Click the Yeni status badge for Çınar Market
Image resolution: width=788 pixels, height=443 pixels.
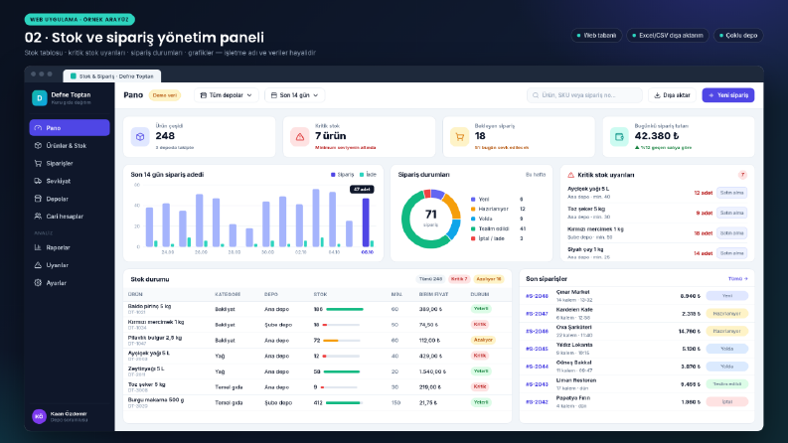727,296
